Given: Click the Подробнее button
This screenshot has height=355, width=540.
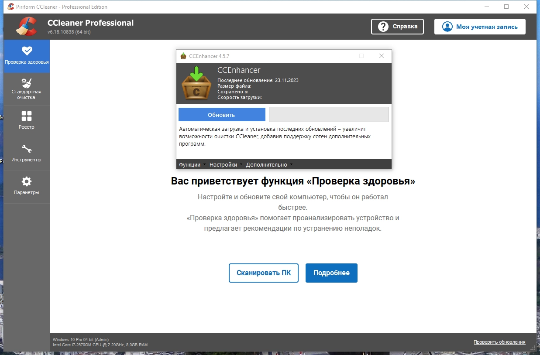Looking at the screenshot, I should (331, 273).
